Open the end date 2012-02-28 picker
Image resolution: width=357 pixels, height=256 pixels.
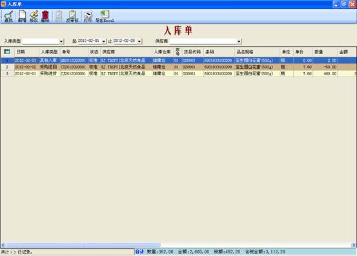[139, 41]
